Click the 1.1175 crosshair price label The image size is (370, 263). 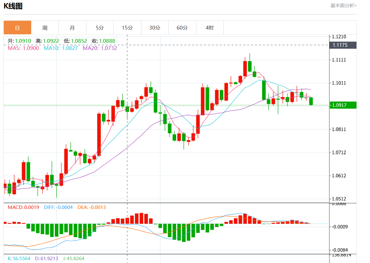coord(343,45)
